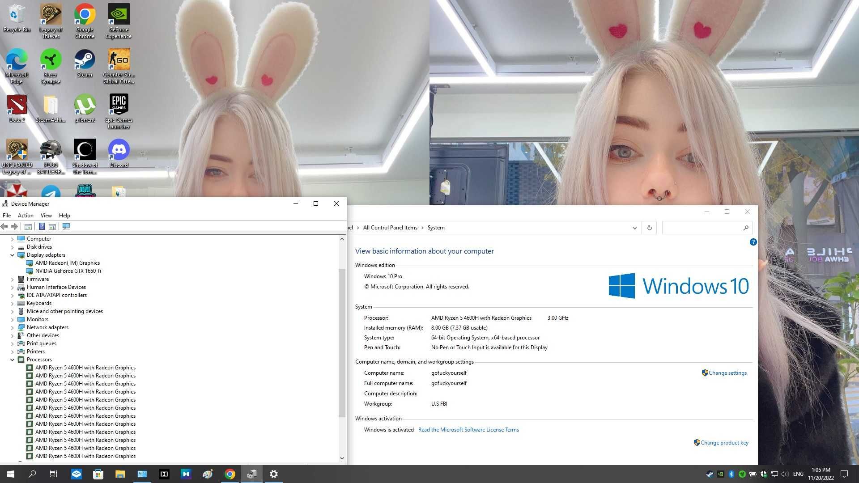The image size is (859, 483).
Task: Click the Steam icon in system tray
Action: (710, 474)
